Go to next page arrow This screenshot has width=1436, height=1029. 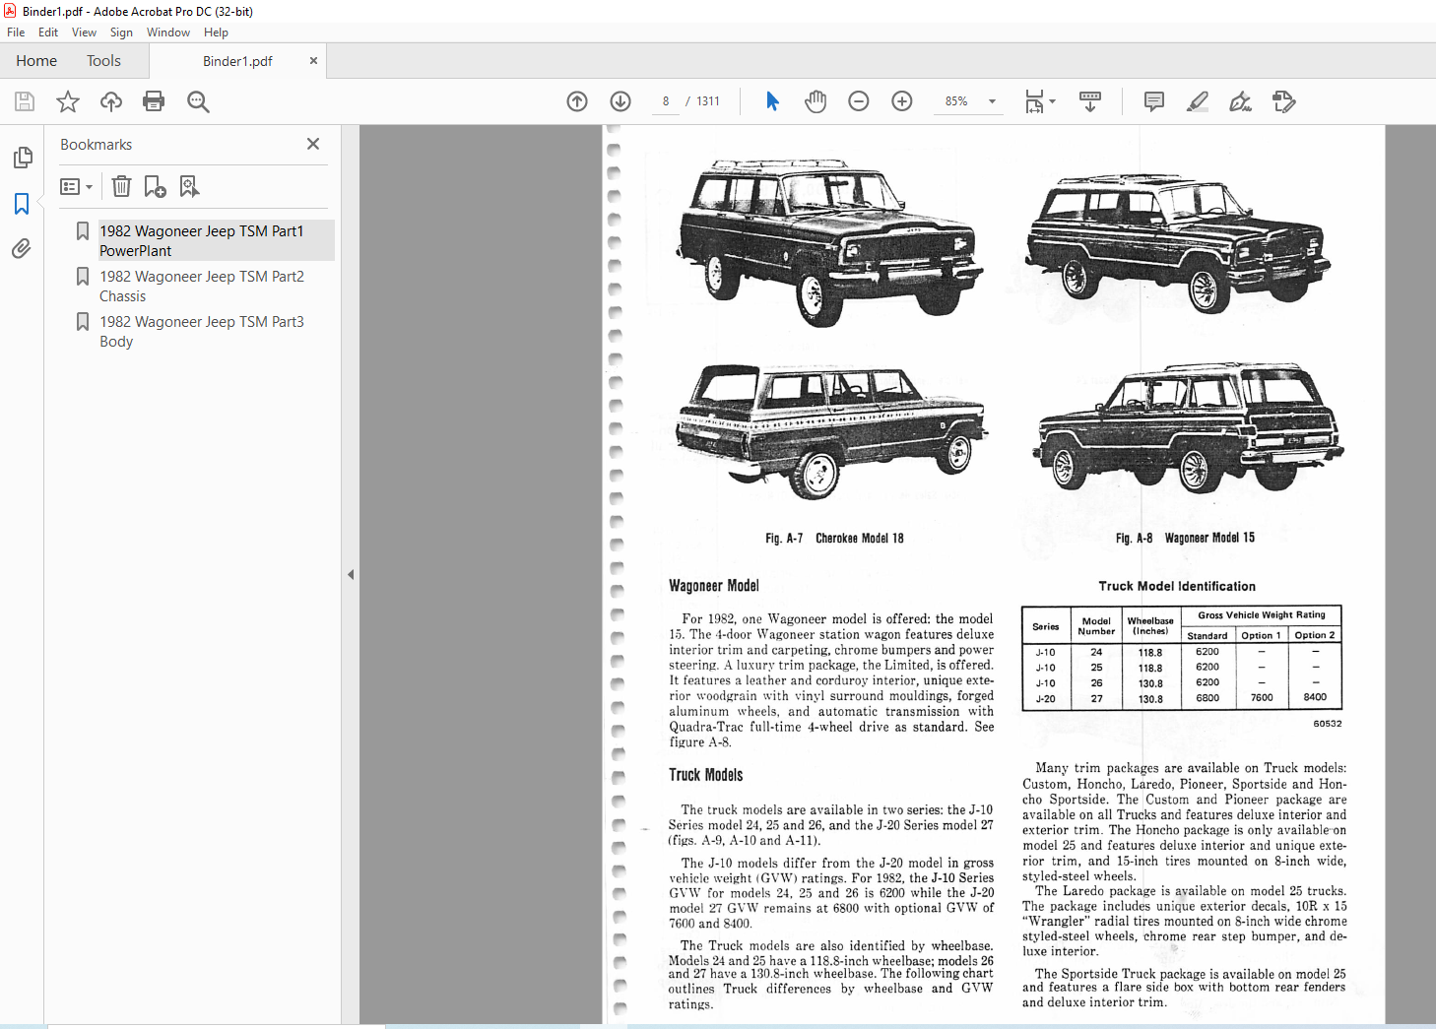[x=620, y=101]
